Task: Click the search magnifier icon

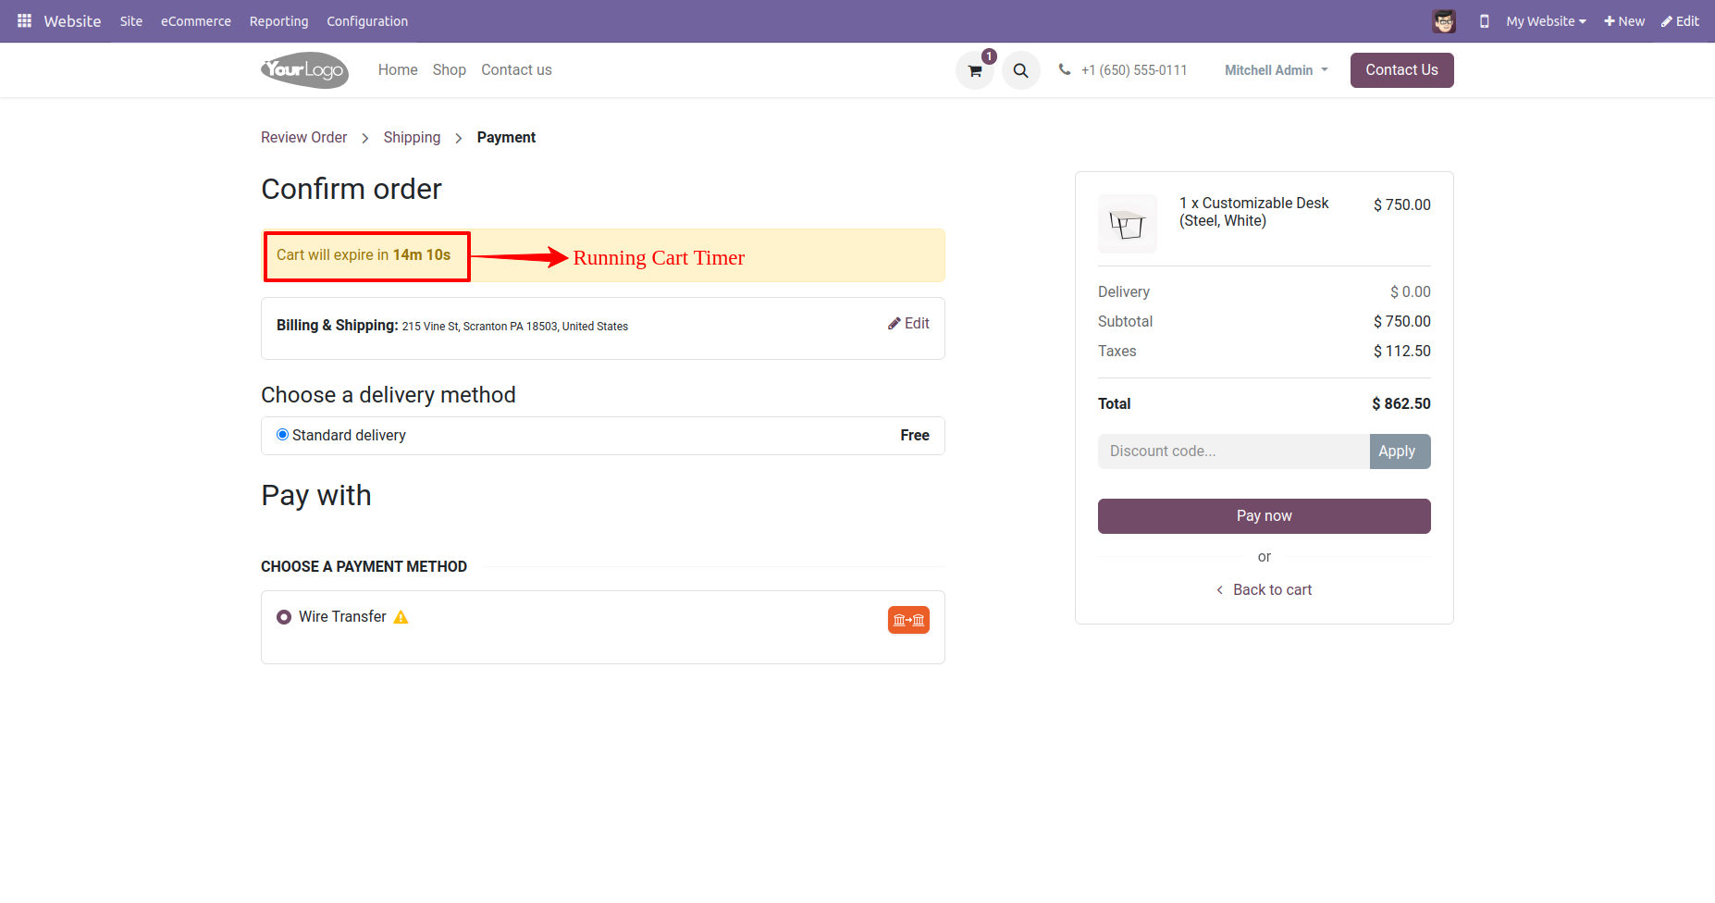Action: coord(1021,70)
